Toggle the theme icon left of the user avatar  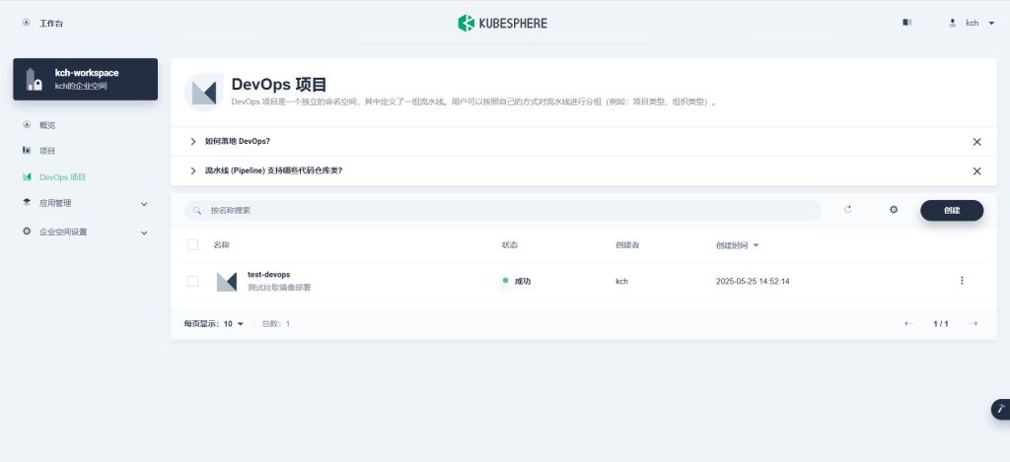(907, 23)
